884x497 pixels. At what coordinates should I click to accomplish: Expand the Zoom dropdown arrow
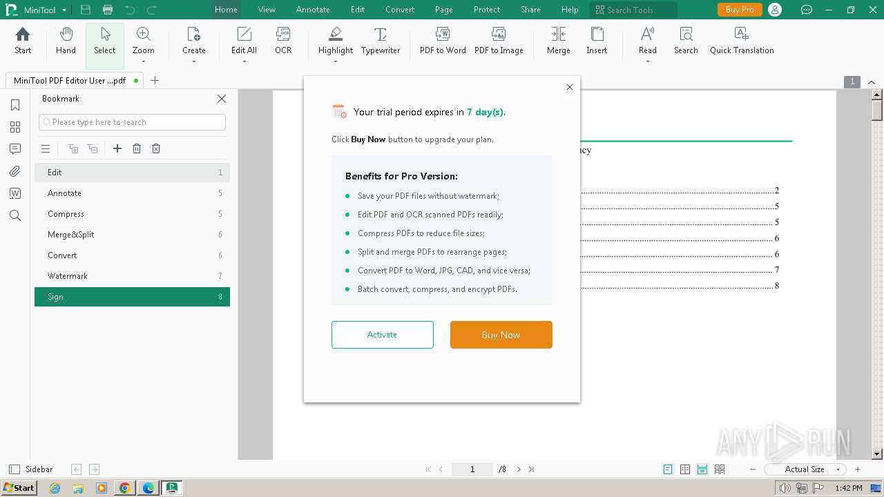click(144, 62)
